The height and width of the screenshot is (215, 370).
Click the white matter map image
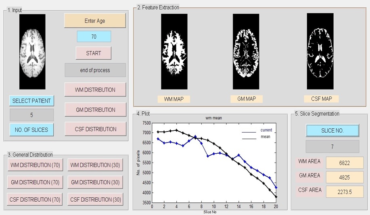click(x=174, y=52)
